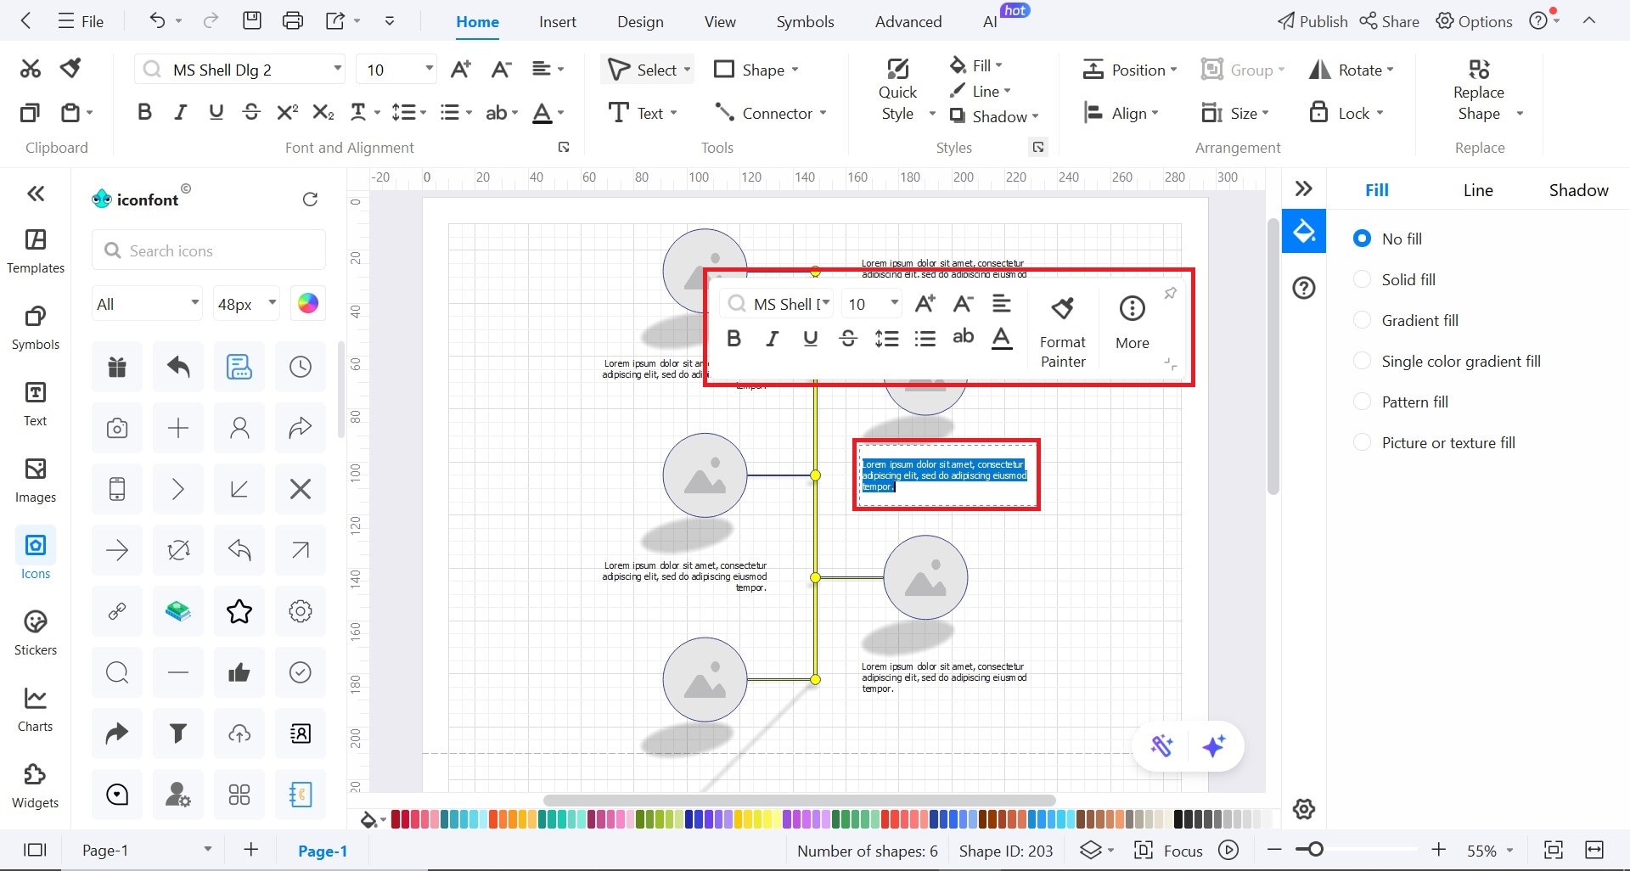1630x871 pixels.
Task: Switch to the Insert ribbon tab
Action: point(558,21)
